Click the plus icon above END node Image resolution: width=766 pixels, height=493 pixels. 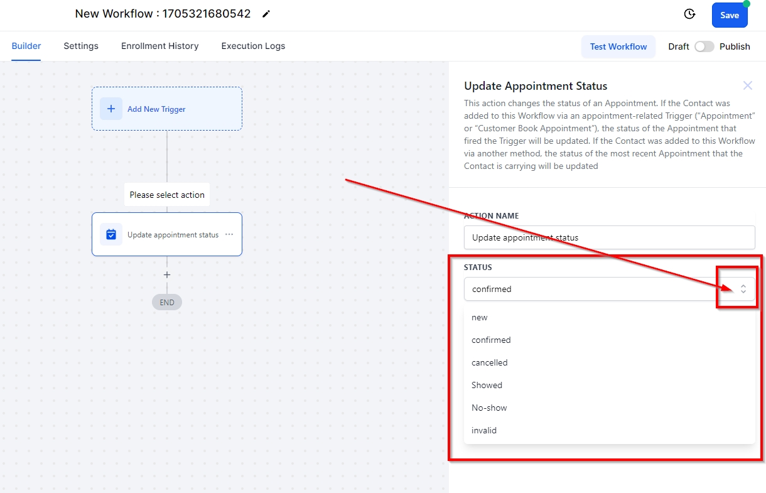click(167, 274)
